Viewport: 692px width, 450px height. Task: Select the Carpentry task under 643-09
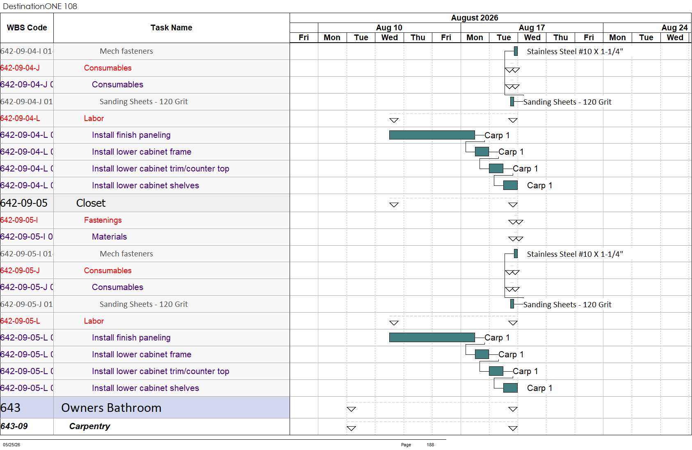coord(89,426)
